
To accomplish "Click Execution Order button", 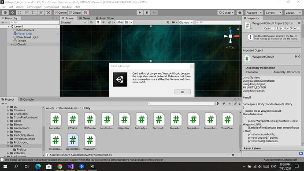I will 288,28.
